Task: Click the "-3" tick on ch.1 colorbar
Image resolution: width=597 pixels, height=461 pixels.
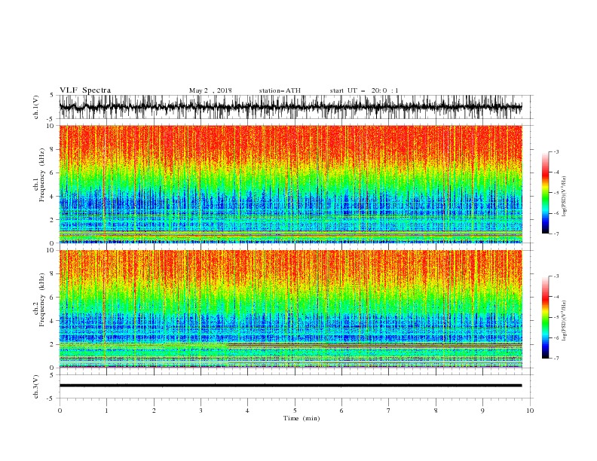Action: pos(556,151)
